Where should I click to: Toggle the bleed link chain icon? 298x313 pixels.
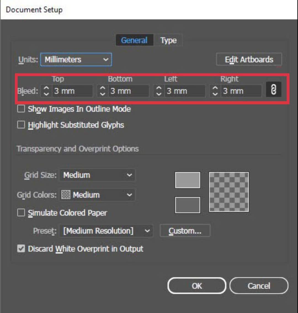273,90
